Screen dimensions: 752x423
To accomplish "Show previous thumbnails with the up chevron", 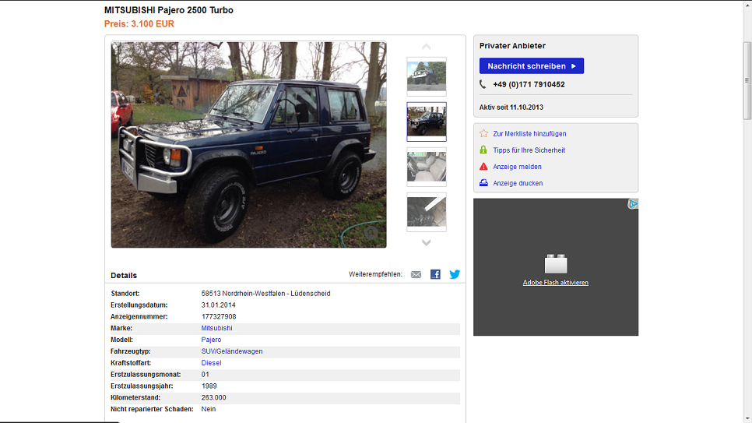I will point(426,47).
